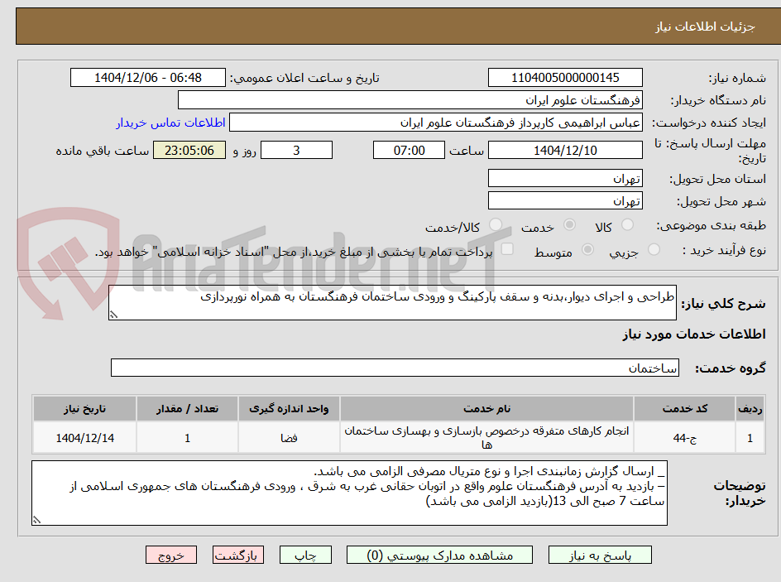781x582 pixels.
Task: Click the پاسخ به نیاز button
Action: (600, 555)
